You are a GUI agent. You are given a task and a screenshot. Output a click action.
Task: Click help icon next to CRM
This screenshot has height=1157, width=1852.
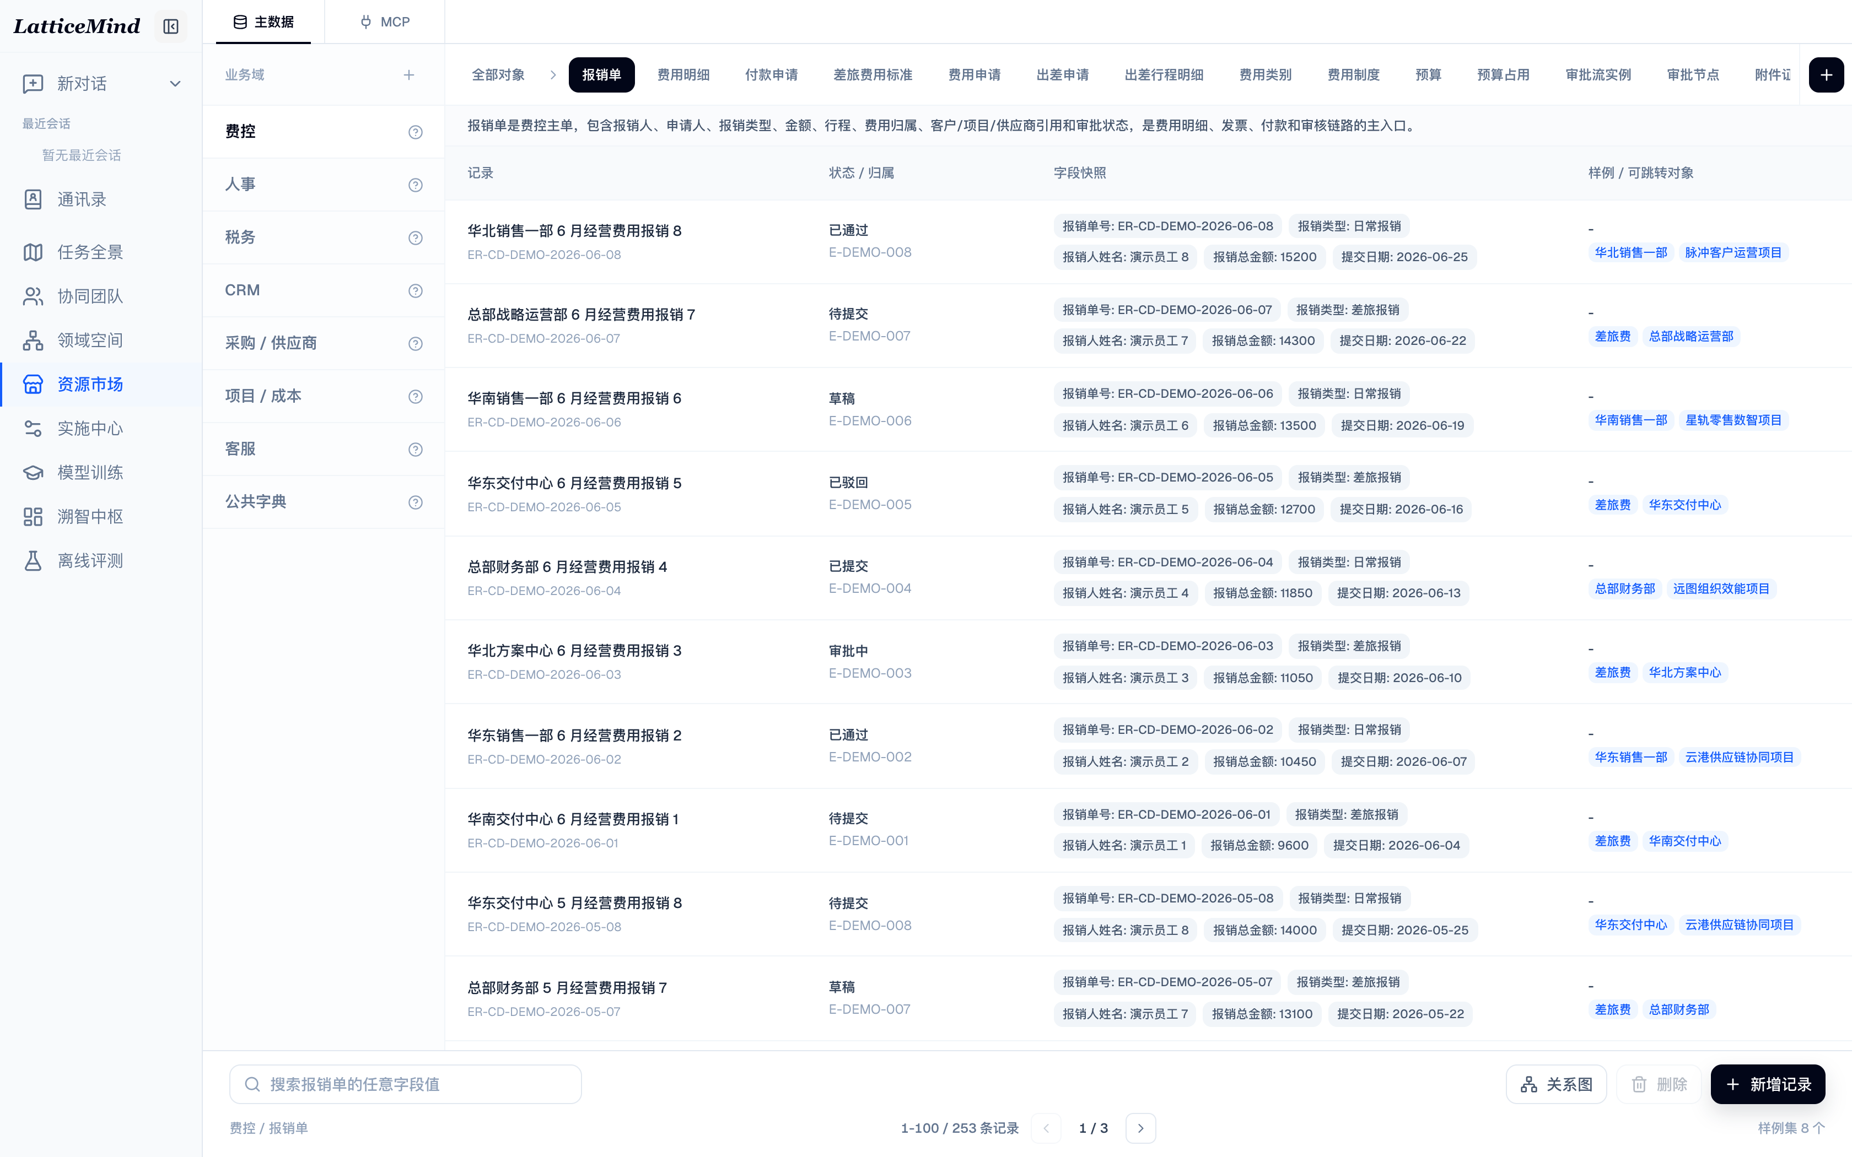(416, 291)
